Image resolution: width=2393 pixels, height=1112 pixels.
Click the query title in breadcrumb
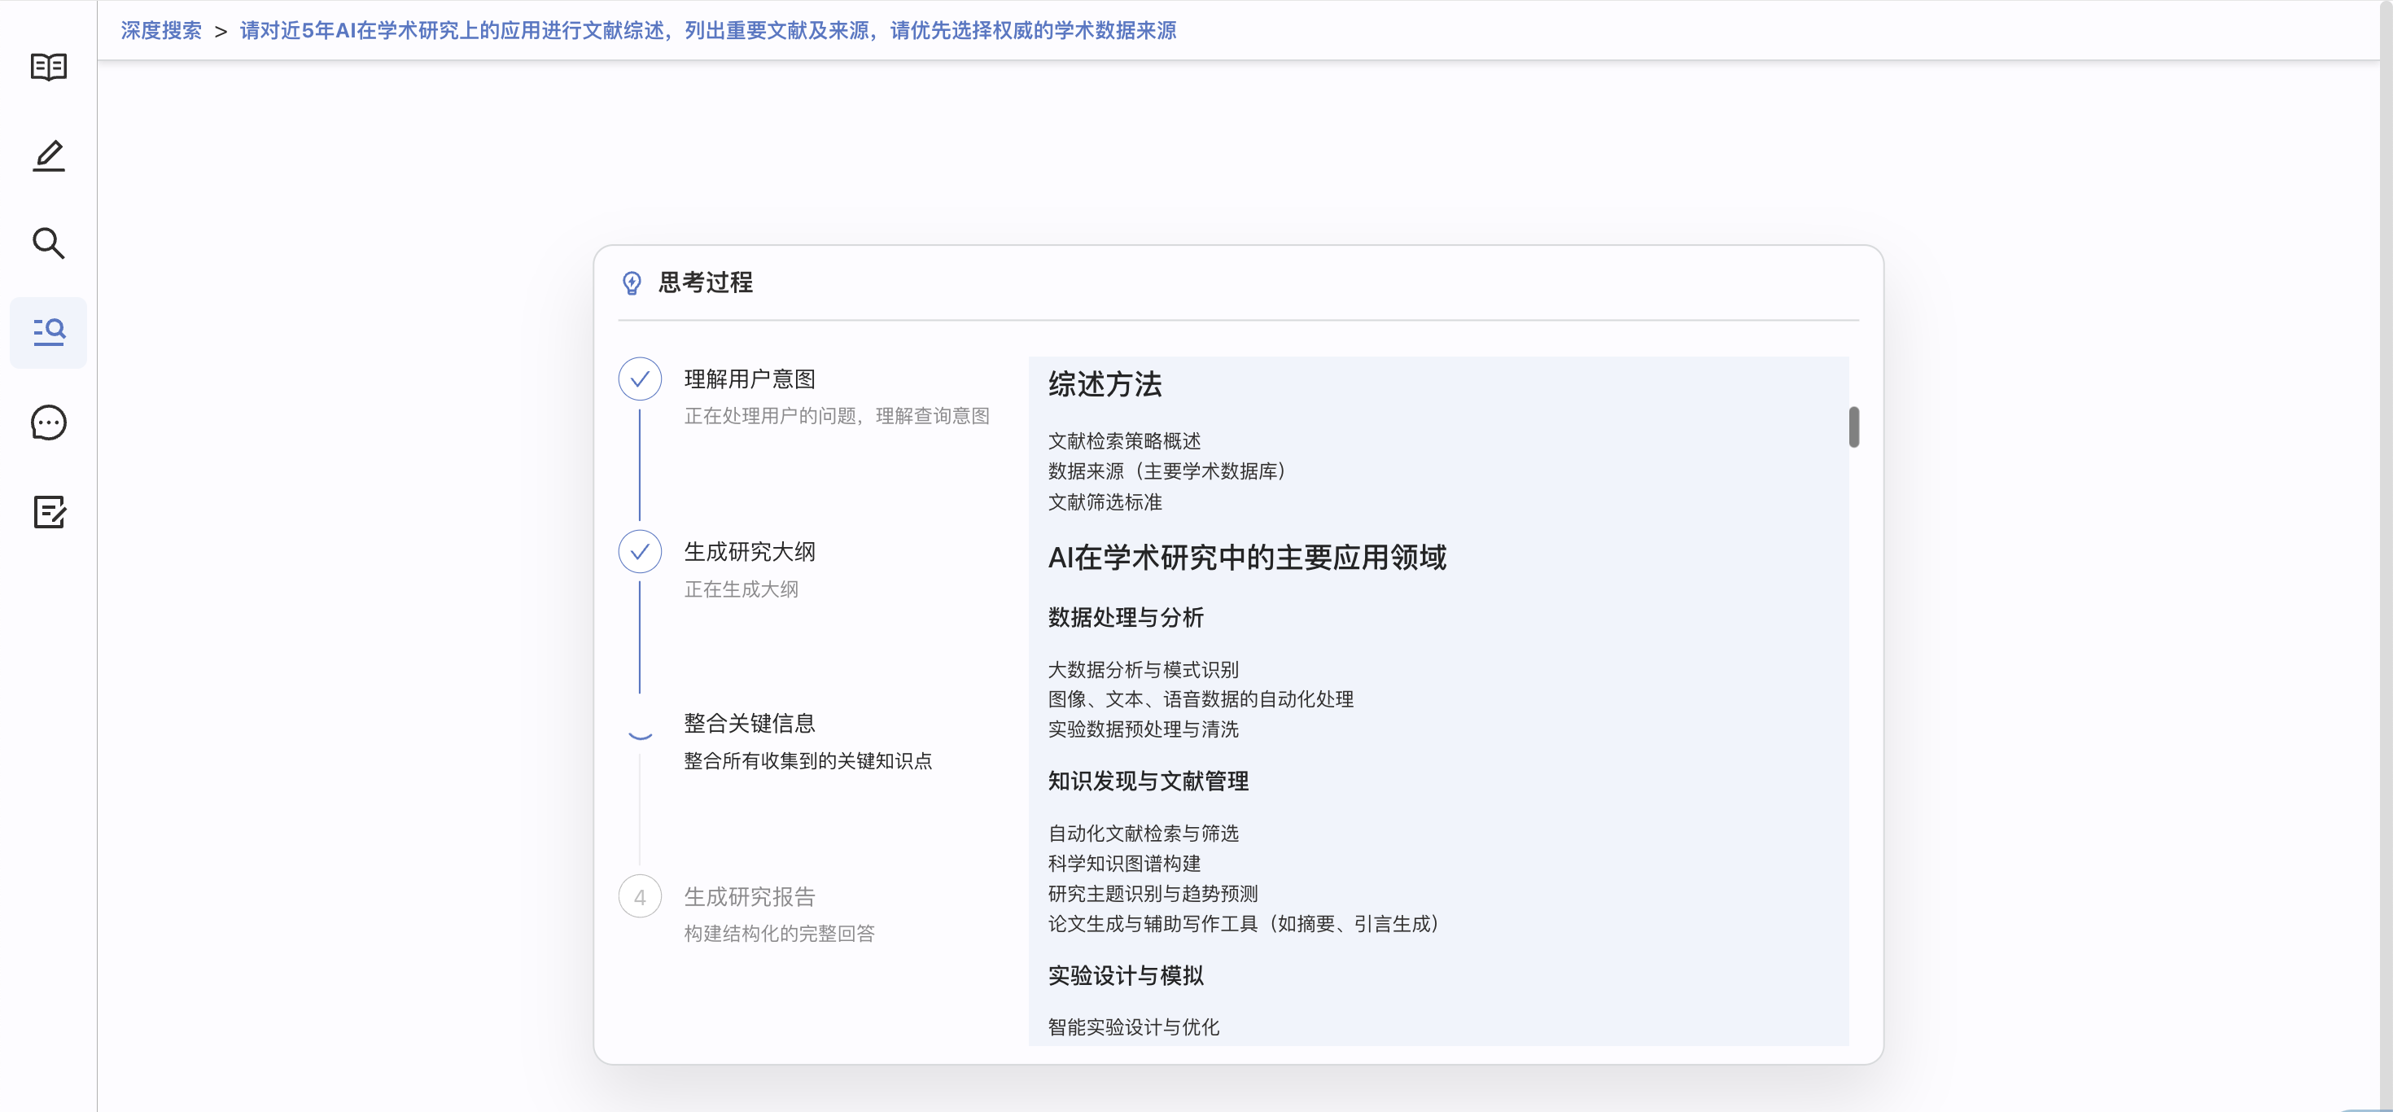tap(708, 31)
